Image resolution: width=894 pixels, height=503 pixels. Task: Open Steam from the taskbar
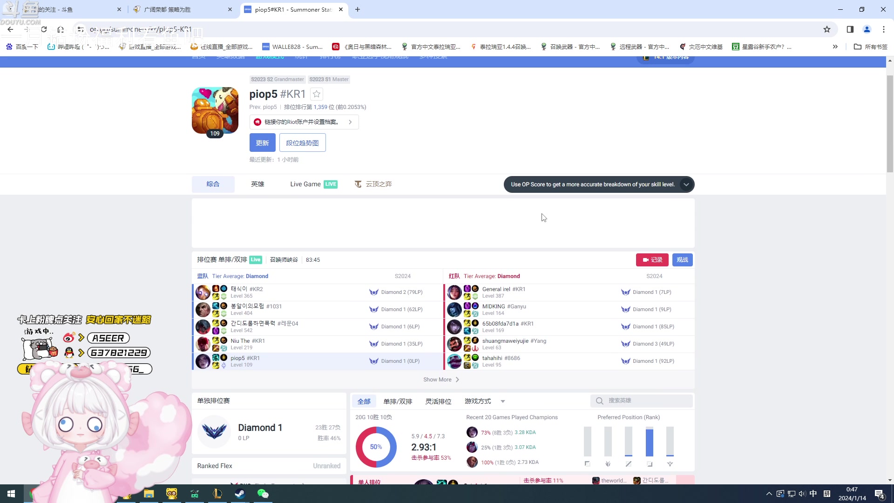(x=240, y=494)
